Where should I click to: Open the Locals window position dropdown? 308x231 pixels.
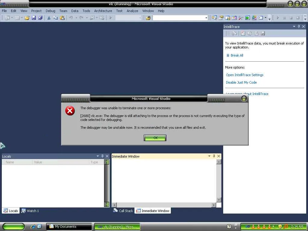click(98, 156)
